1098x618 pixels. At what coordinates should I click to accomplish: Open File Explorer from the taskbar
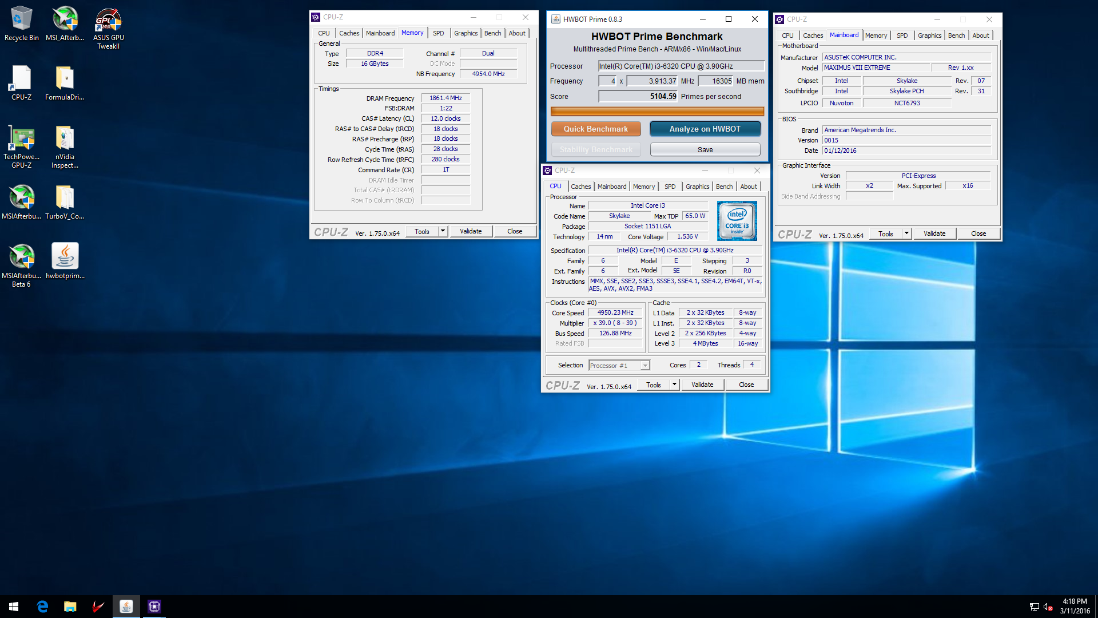(70, 607)
